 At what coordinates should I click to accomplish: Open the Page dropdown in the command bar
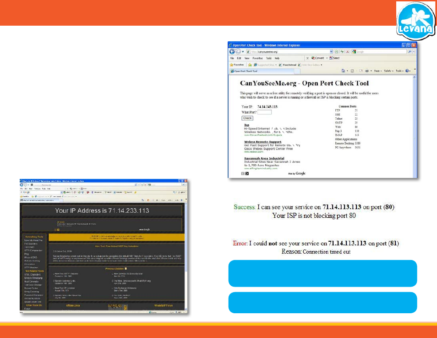[x=377, y=71]
